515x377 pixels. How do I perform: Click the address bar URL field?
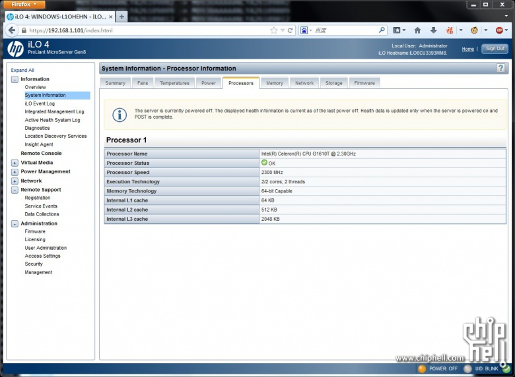(x=148, y=30)
